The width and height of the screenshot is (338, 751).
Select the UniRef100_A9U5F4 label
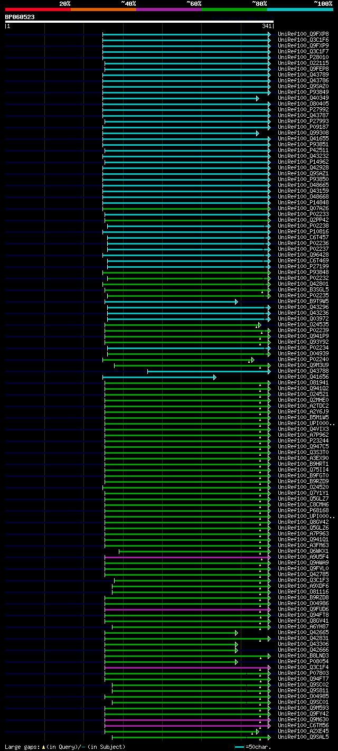click(x=303, y=557)
